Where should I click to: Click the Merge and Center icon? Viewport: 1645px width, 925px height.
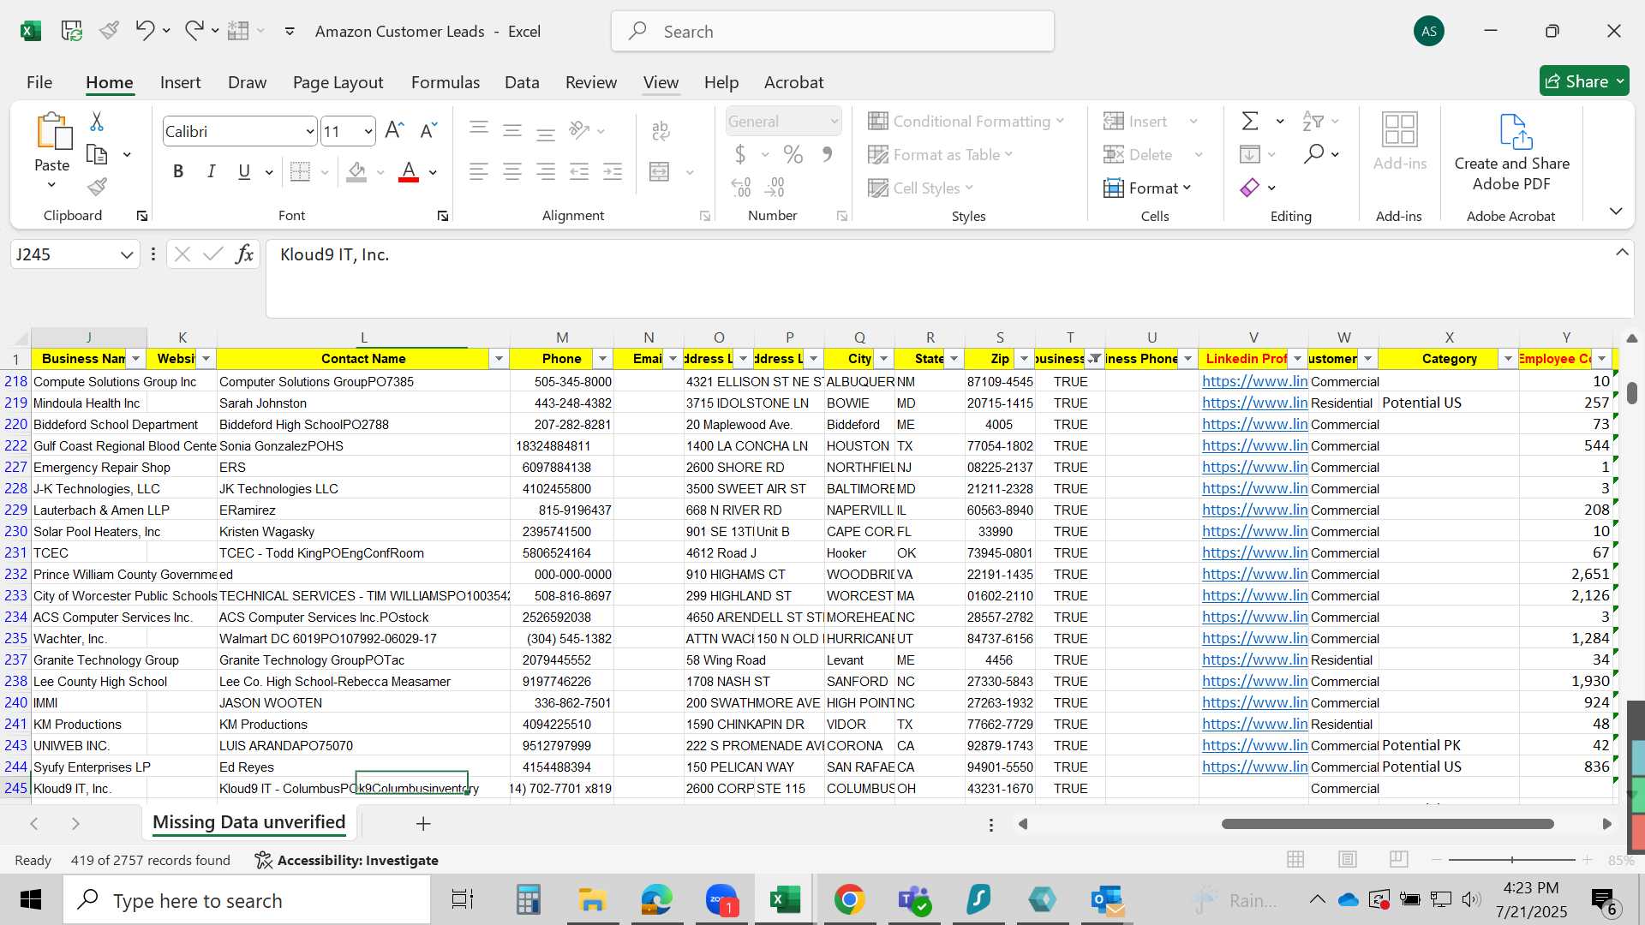coord(660,172)
